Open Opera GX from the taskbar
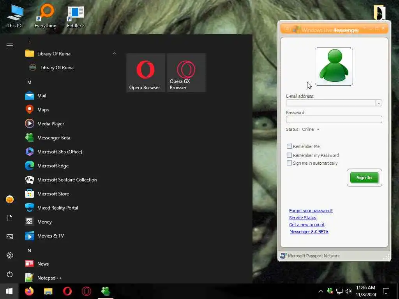This screenshot has height=299, width=399. click(86, 291)
